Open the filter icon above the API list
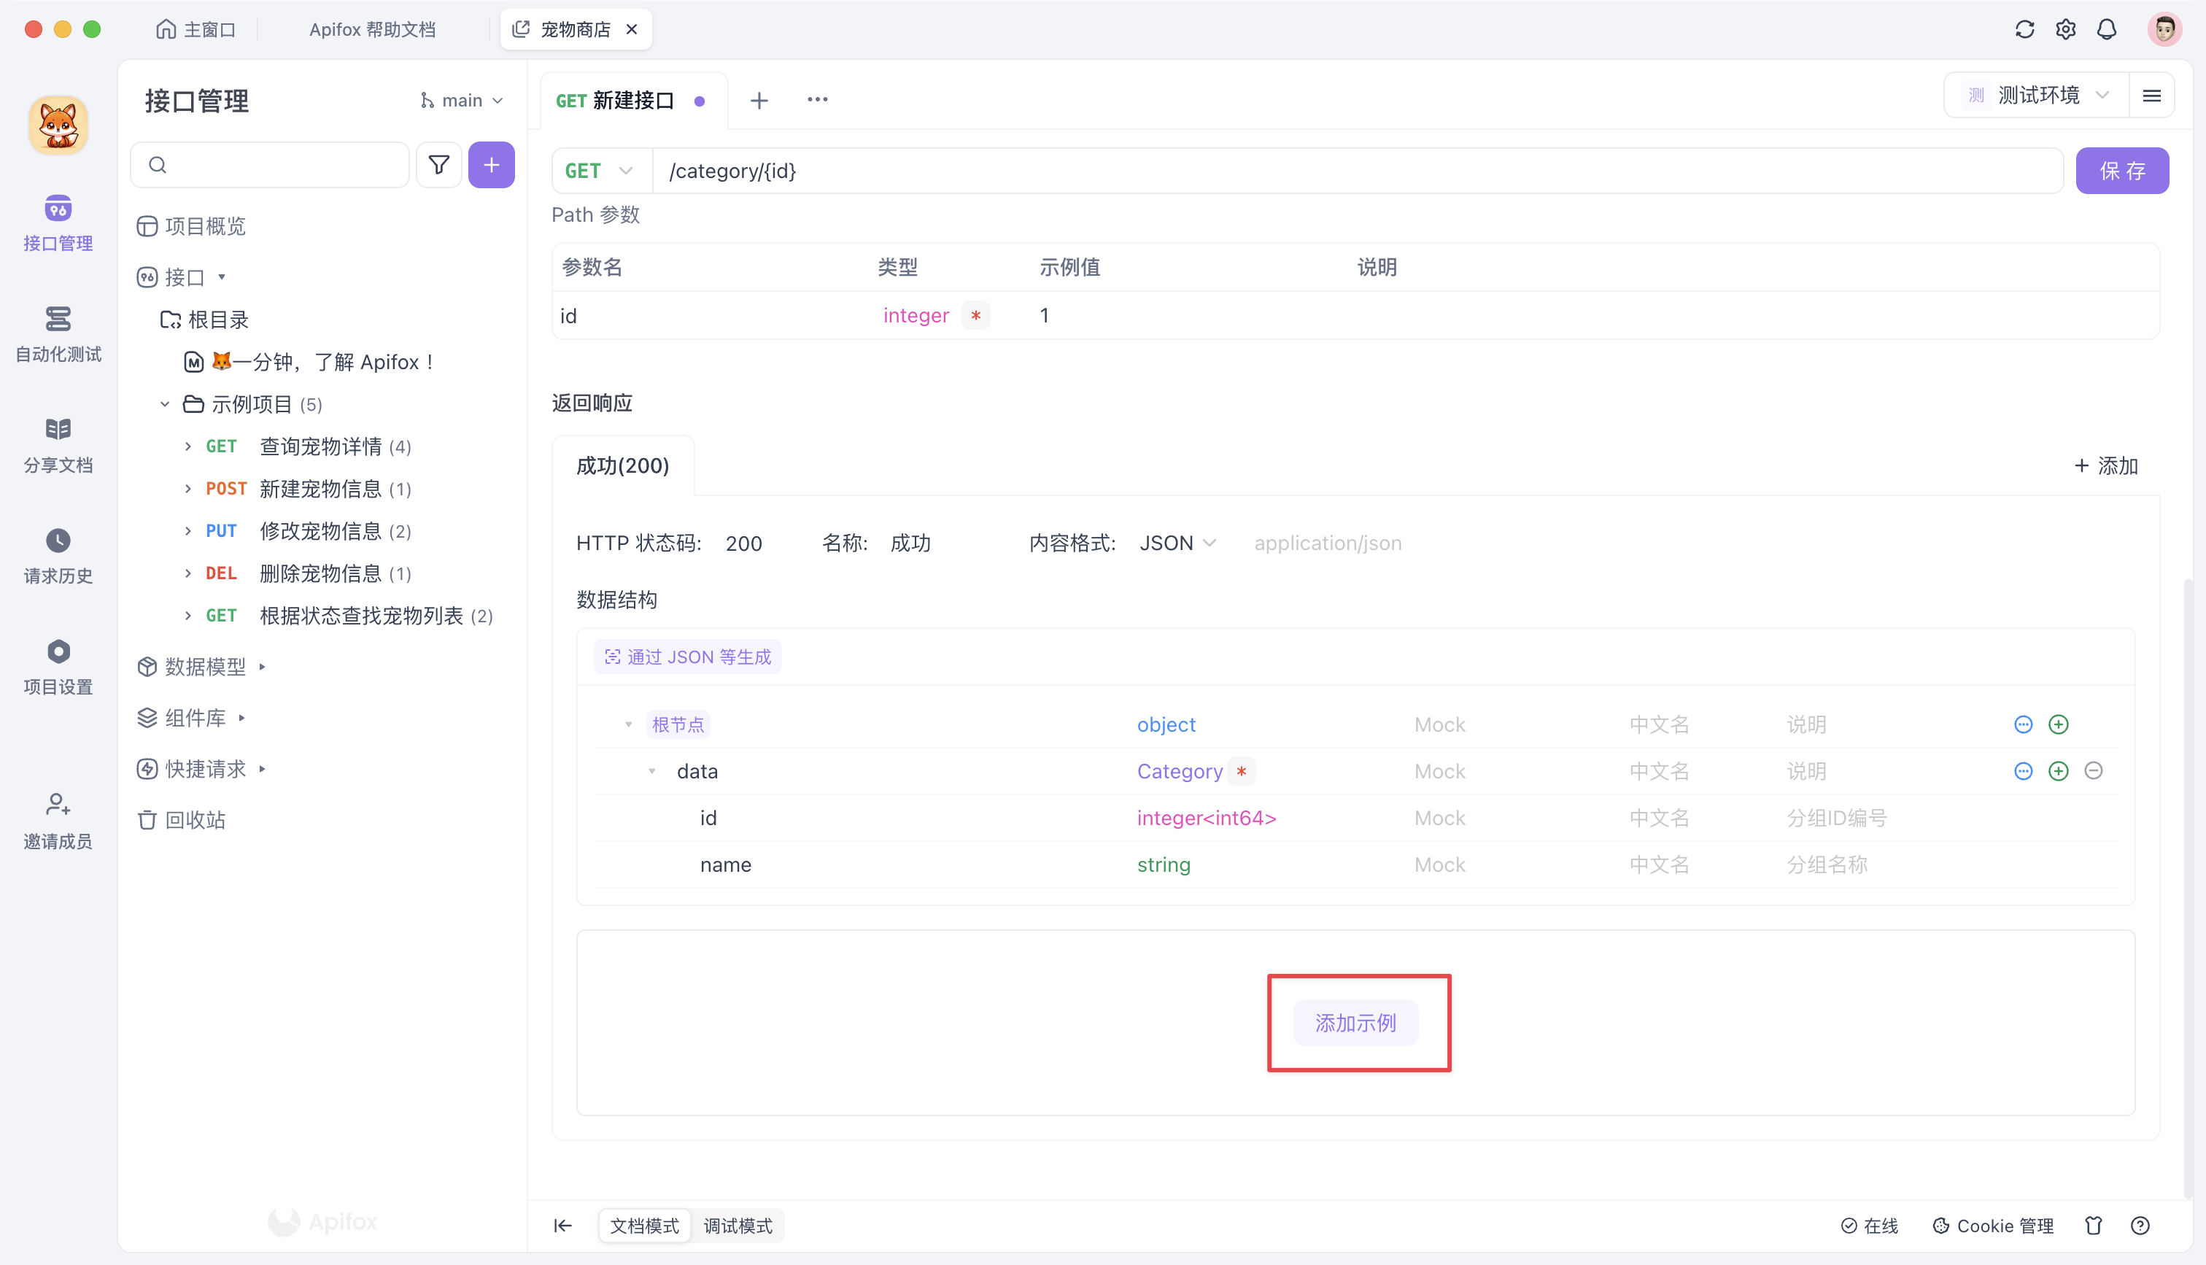Image resolution: width=2206 pixels, height=1265 pixels. [x=438, y=164]
